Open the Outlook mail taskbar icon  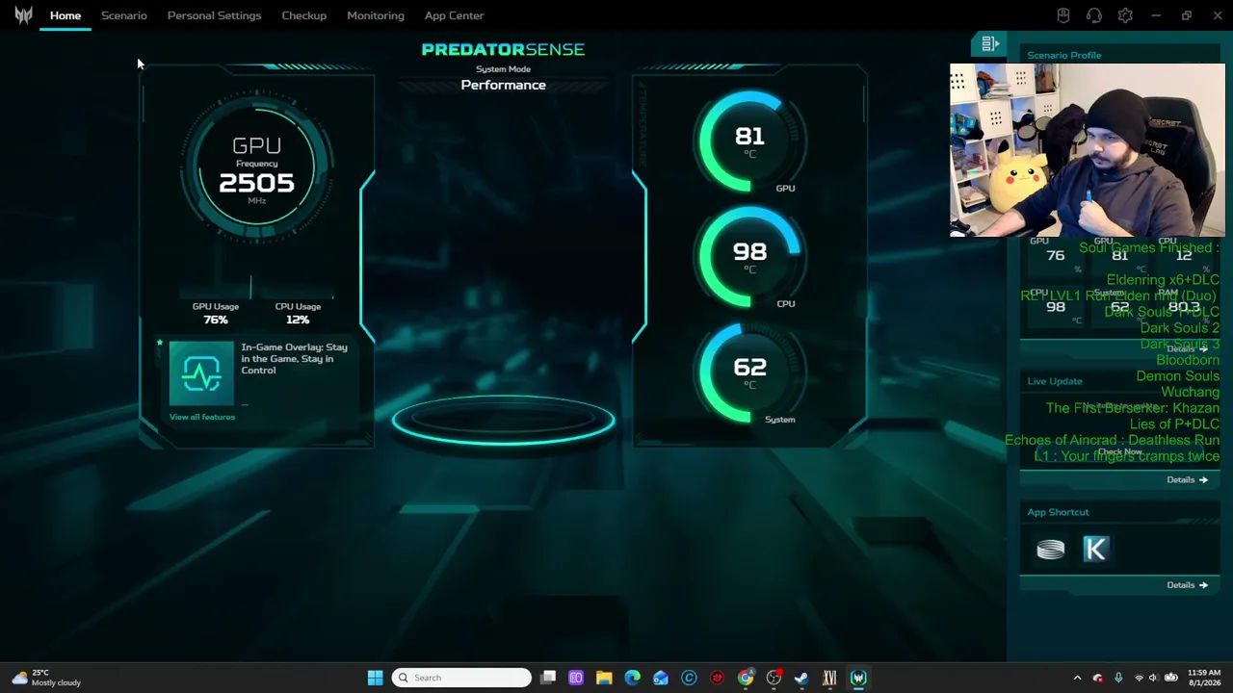[x=661, y=678]
